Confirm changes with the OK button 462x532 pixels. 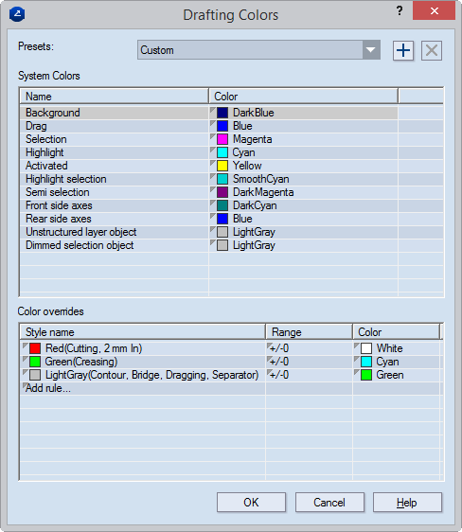251,502
